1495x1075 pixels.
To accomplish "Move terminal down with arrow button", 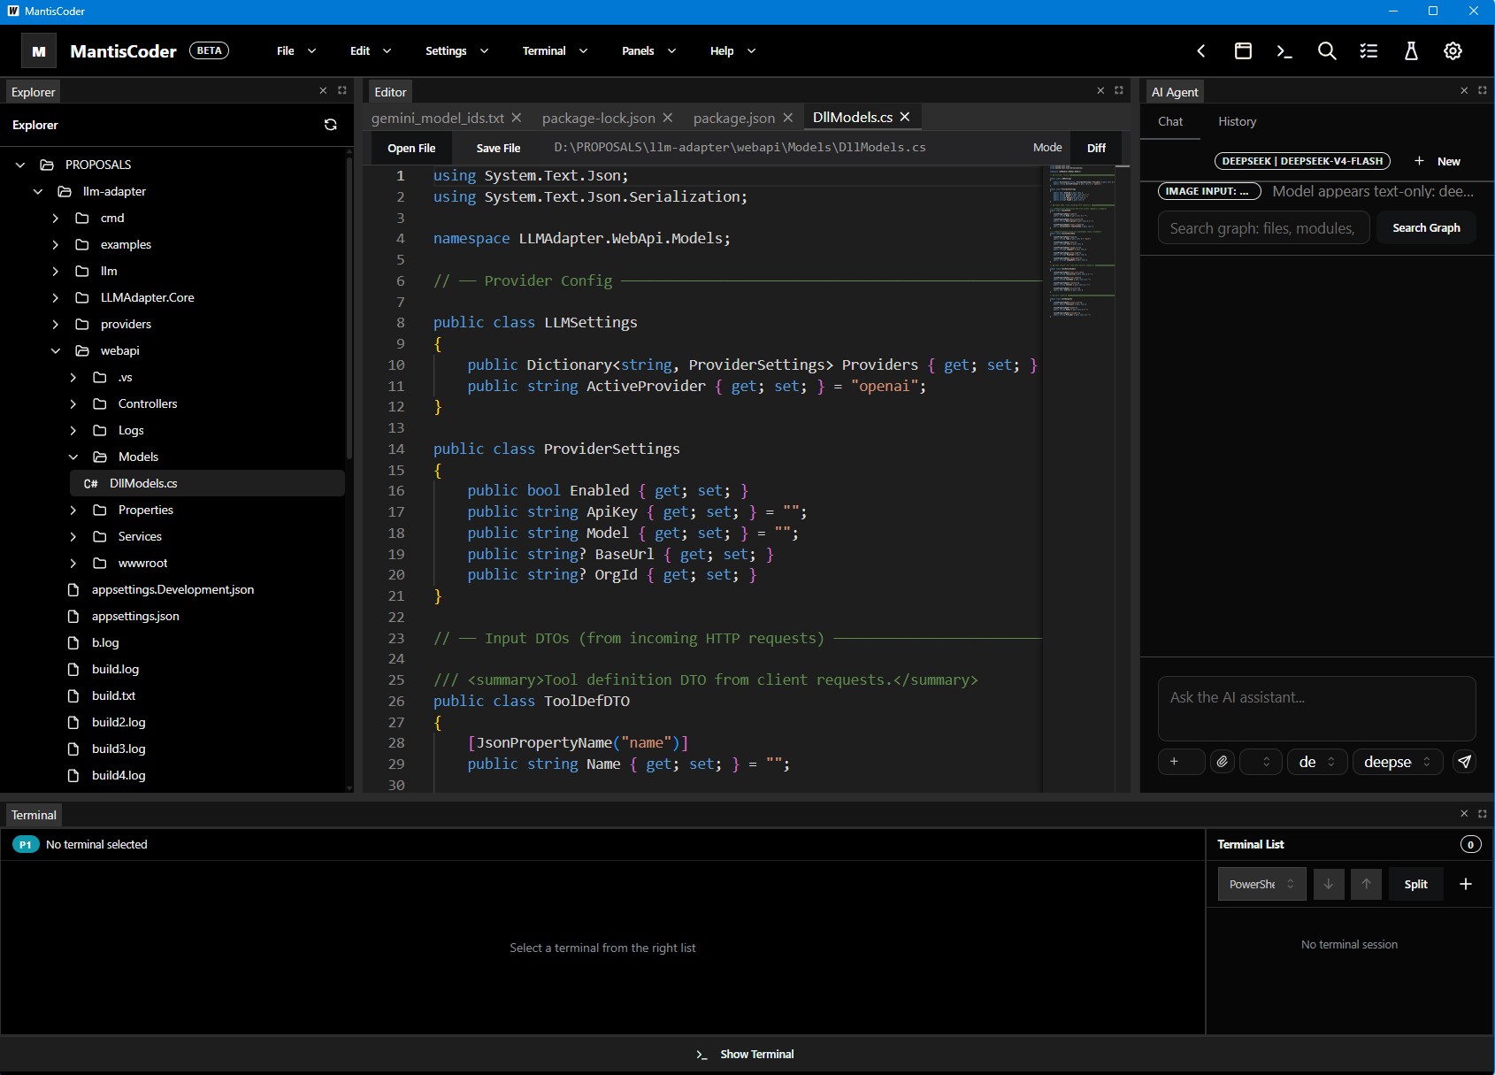I will (1329, 884).
